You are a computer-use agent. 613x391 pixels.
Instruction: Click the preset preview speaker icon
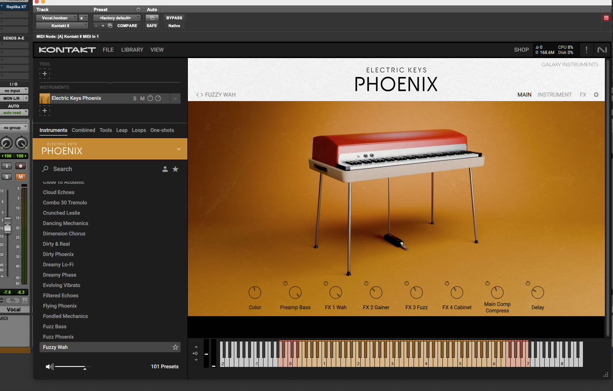point(49,366)
